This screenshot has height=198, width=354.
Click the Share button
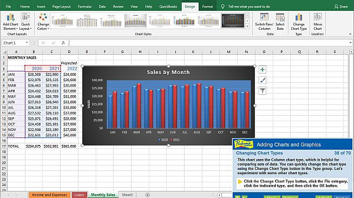pos(341,6)
